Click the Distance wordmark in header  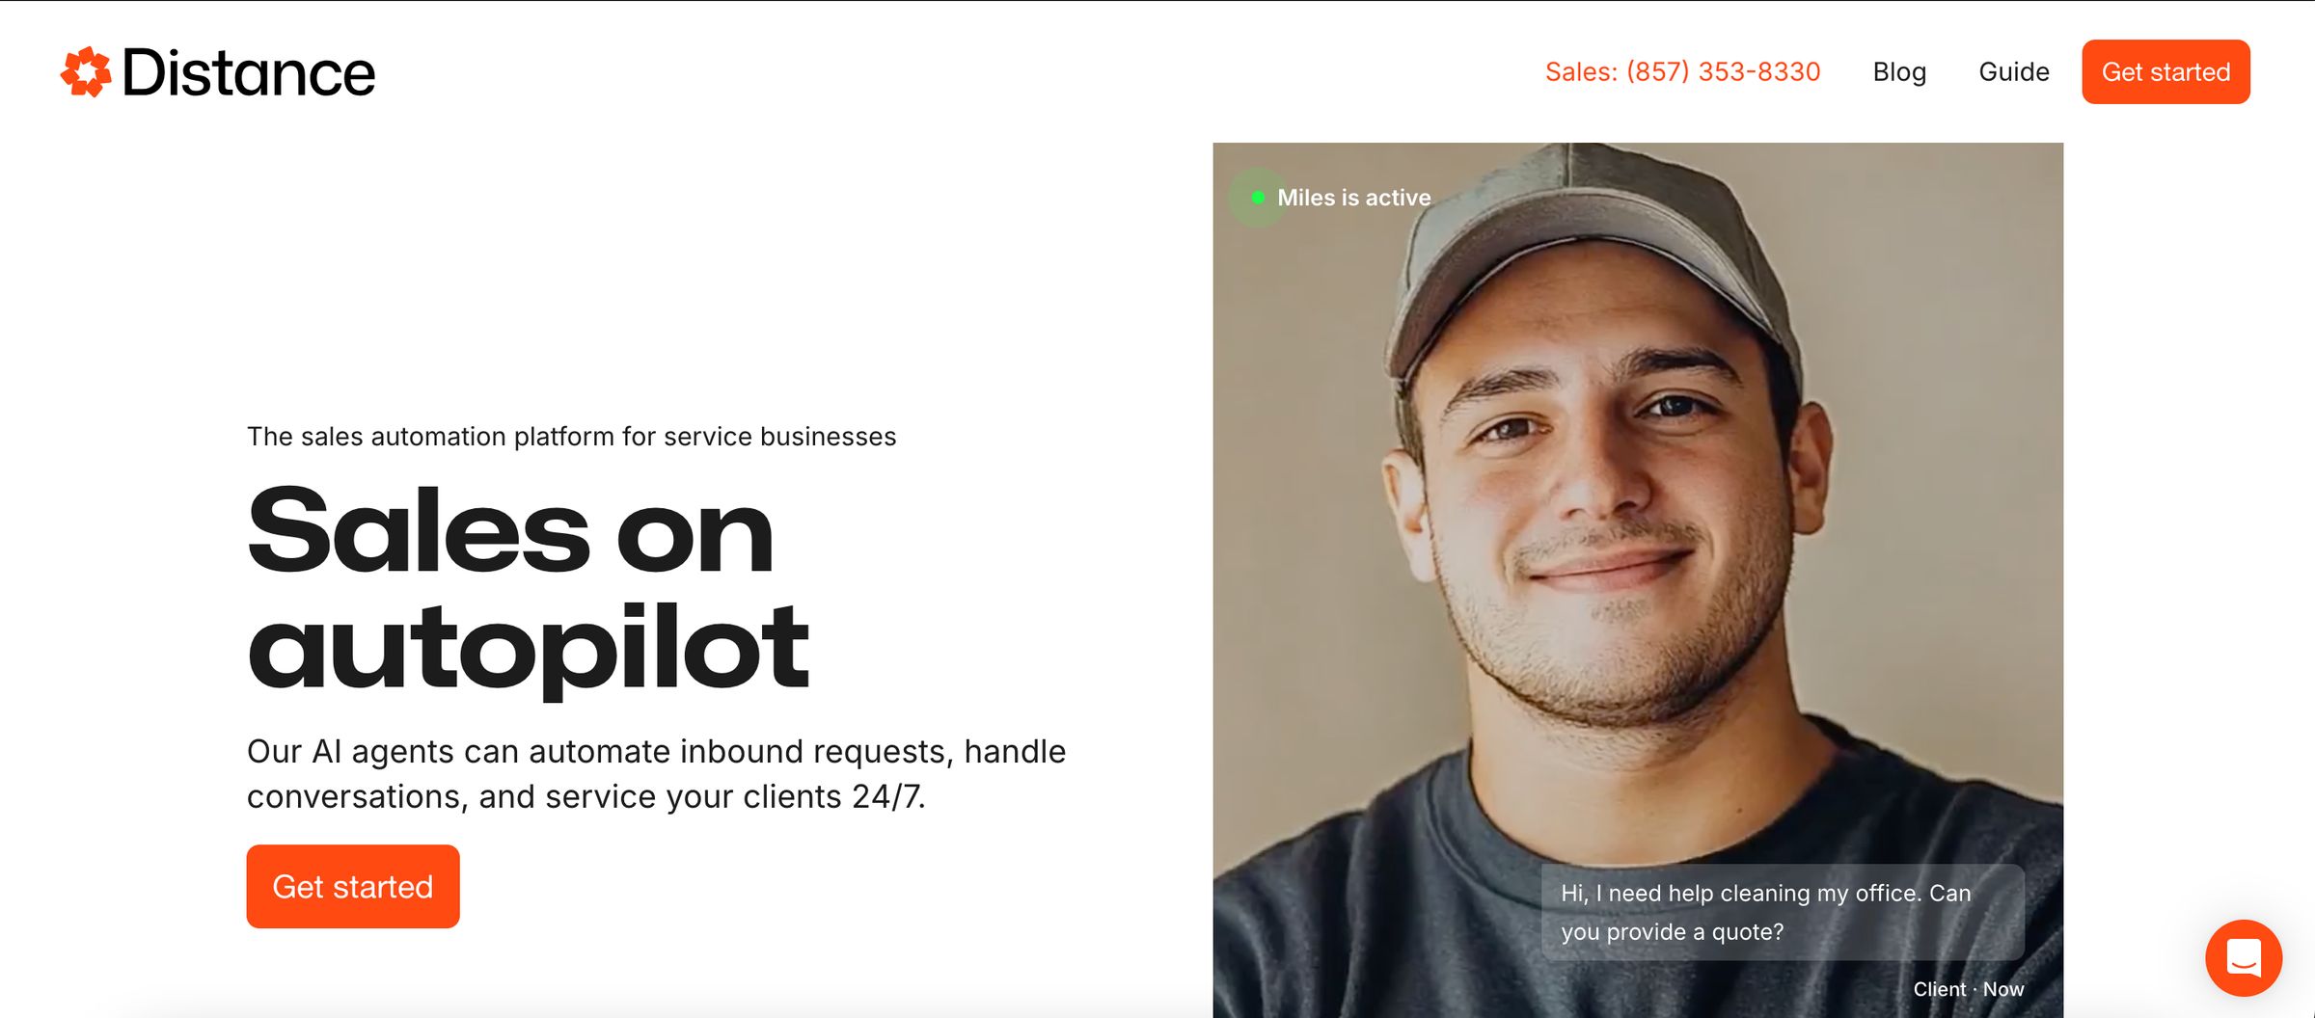(x=249, y=72)
